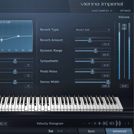Click the S indicator next to LOAD SAMPLES
The width and height of the screenshot is (134, 134).
click(x=113, y=11)
